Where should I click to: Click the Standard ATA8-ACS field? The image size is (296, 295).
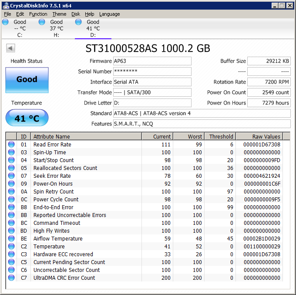click(202, 113)
